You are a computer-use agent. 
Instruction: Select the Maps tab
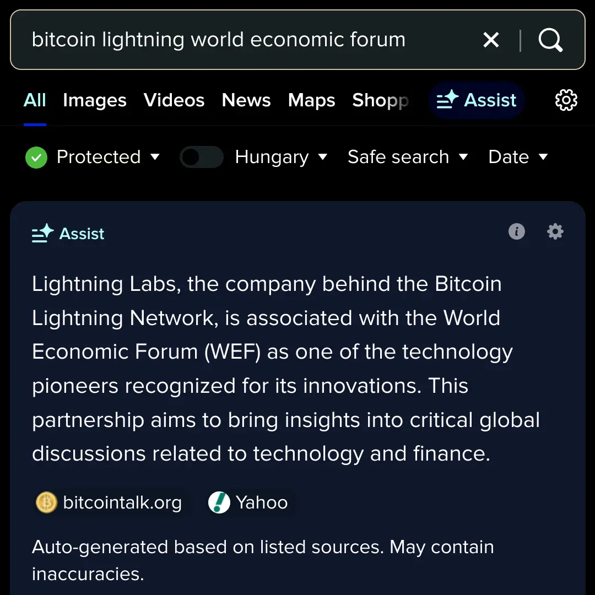(x=311, y=100)
